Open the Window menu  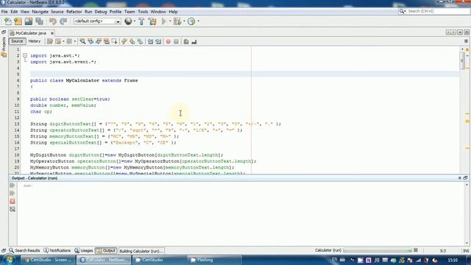pos(158,12)
